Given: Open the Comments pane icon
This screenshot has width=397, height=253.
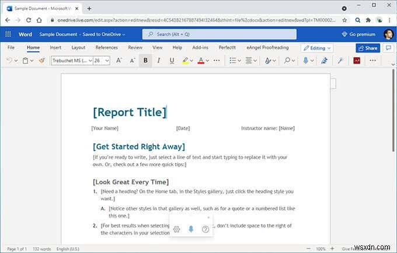Looking at the screenshot, I should tap(388, 48).
